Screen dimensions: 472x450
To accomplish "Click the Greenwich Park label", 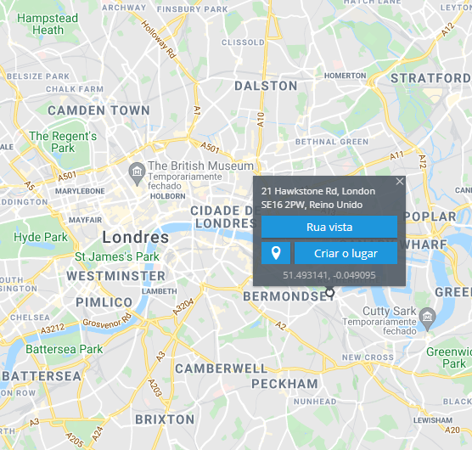I will (449, 357).
